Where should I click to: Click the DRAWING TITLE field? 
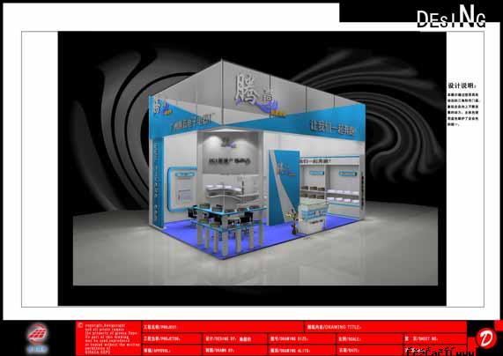point(385,327)
